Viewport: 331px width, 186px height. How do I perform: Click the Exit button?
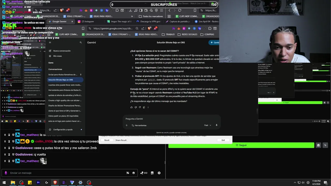click(x=223, y=140)
